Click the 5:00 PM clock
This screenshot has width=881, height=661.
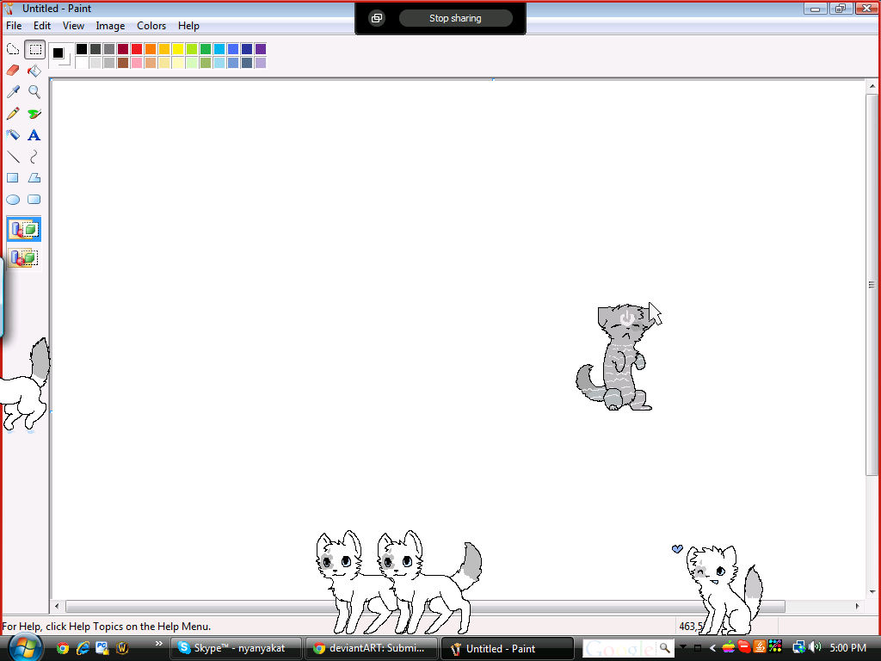pos(847,648)
